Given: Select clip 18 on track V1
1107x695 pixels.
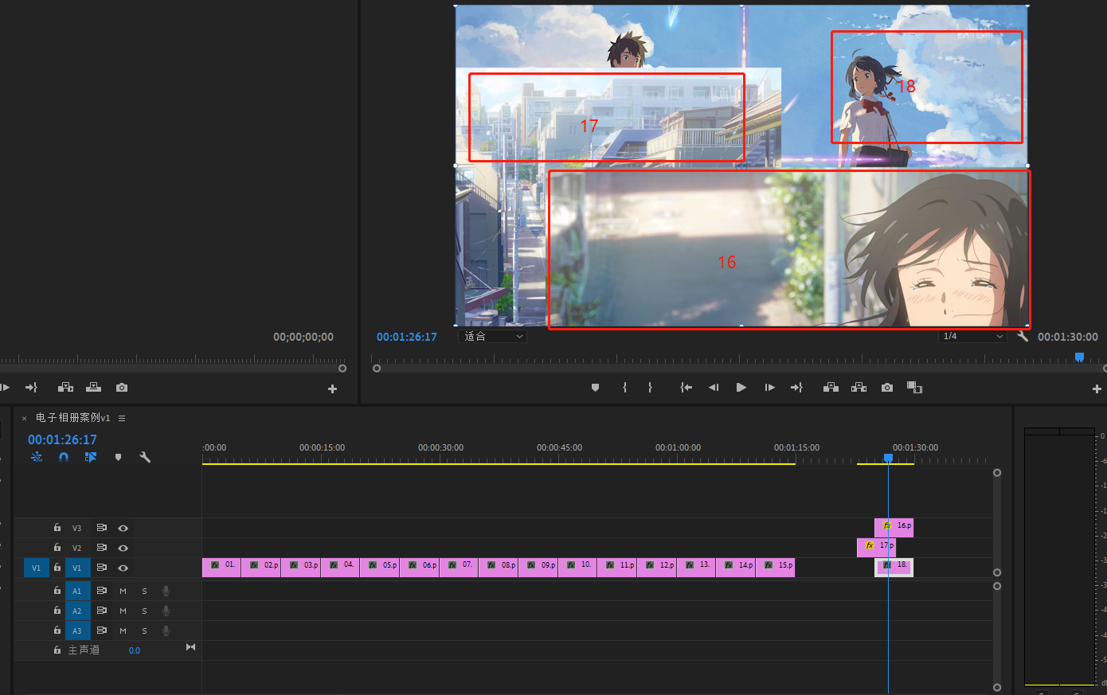Looking at the screenshot, I should point(894,567).
